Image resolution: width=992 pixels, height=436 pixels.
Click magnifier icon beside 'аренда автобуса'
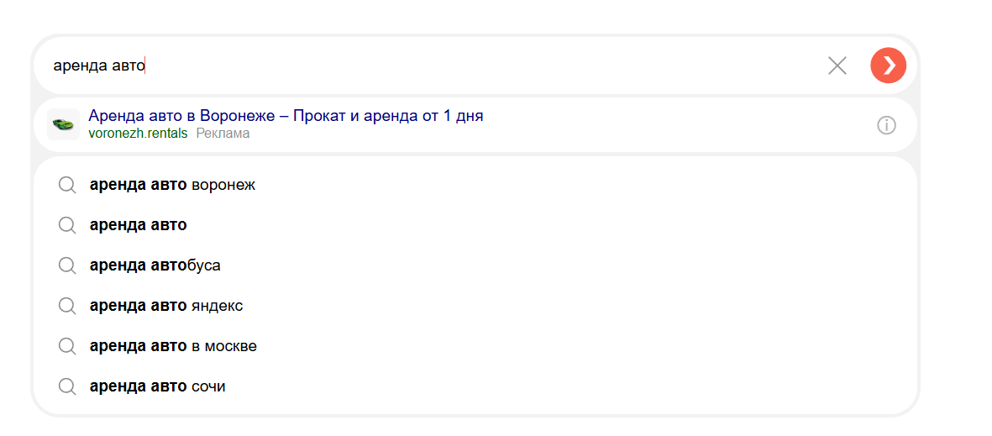point(67,265)
